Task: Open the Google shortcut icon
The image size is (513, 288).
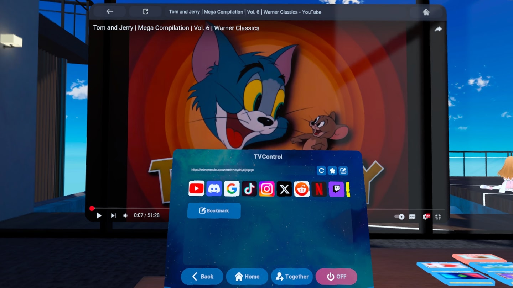Action: point(232,189)
